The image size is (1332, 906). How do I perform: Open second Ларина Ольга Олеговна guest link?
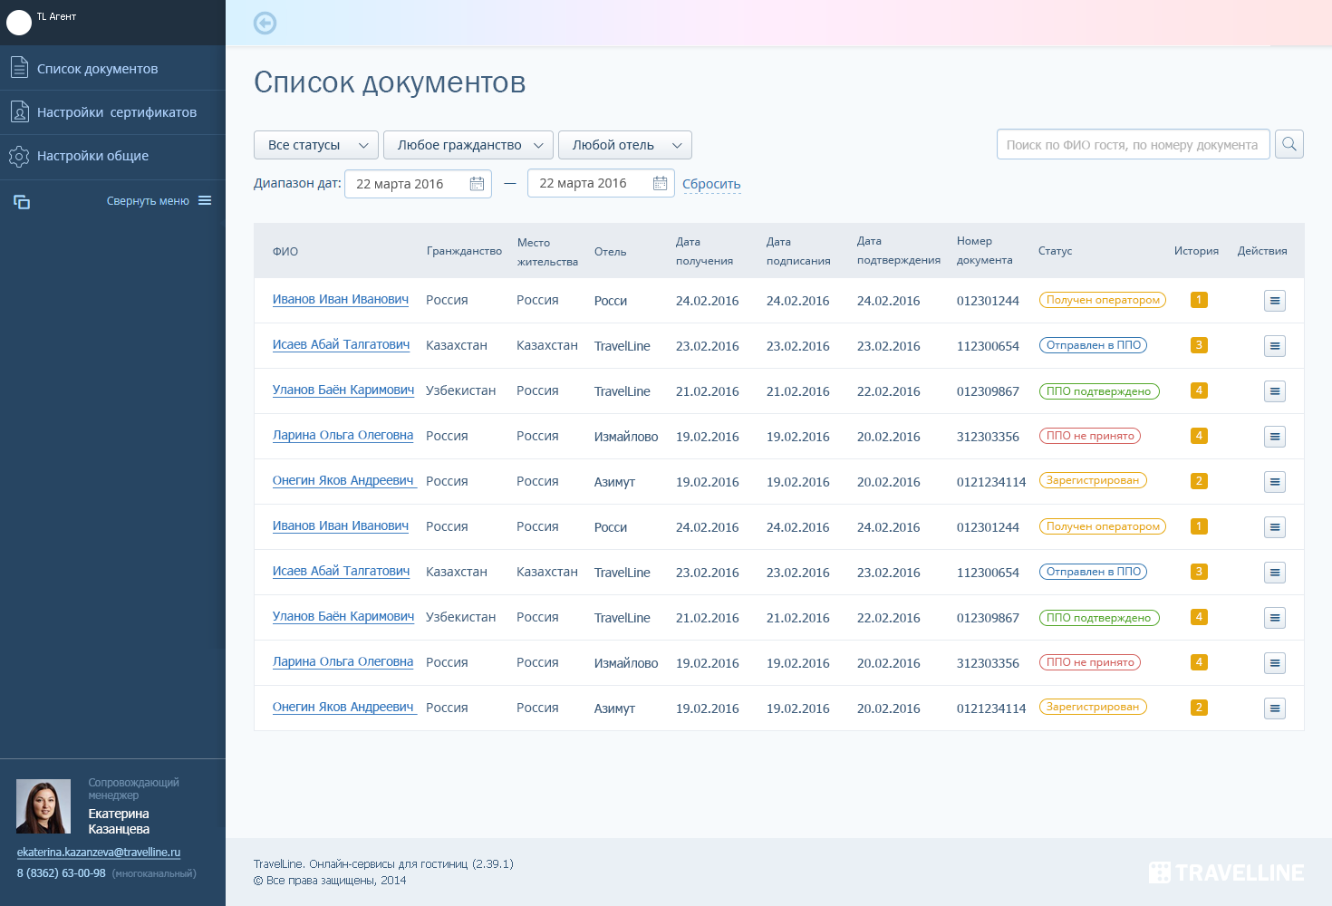[x=343, y=662]
